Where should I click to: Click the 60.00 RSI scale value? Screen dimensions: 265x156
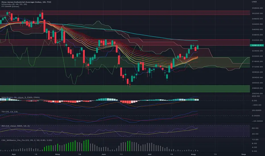(255, 128)
